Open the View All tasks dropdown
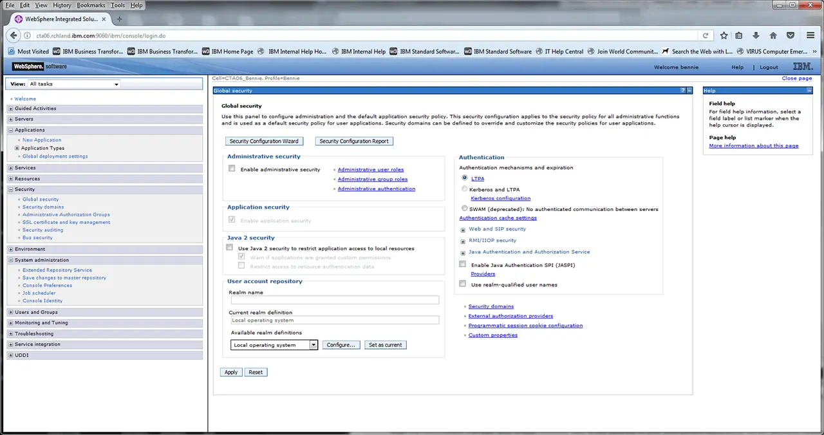The width and height of the screenshot is (824, 435). tap(74, 84)
